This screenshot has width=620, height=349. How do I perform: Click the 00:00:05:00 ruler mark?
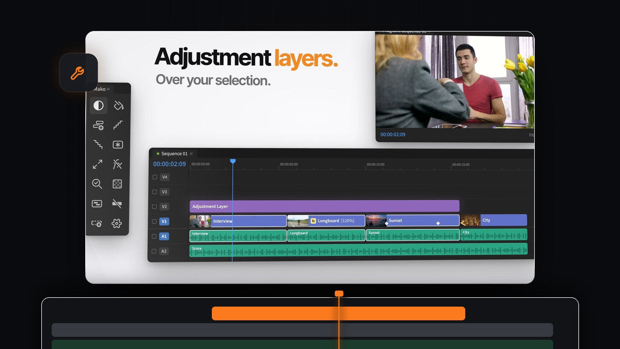289,164
